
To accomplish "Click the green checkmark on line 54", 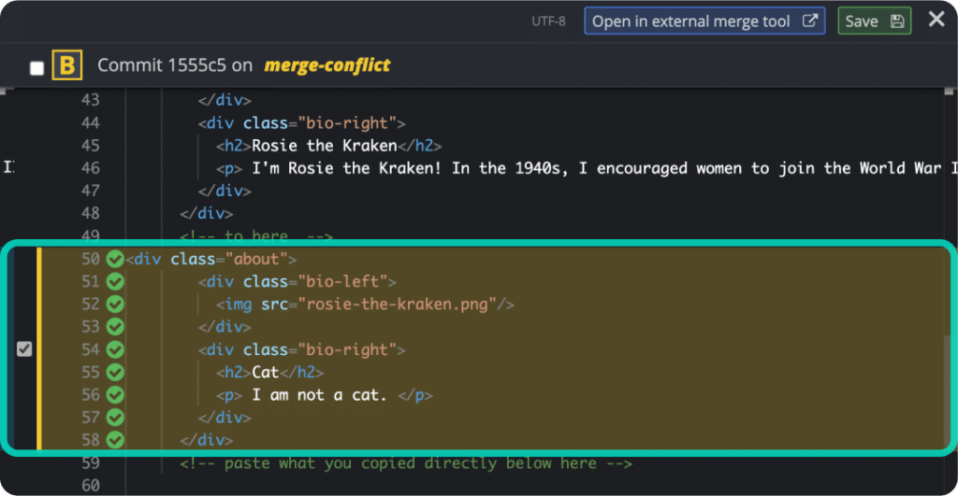I will (115, 349).
